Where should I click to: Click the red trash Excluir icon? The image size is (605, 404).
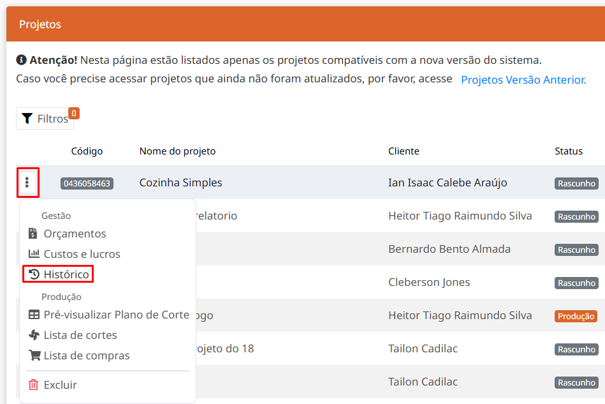point(34,385)
